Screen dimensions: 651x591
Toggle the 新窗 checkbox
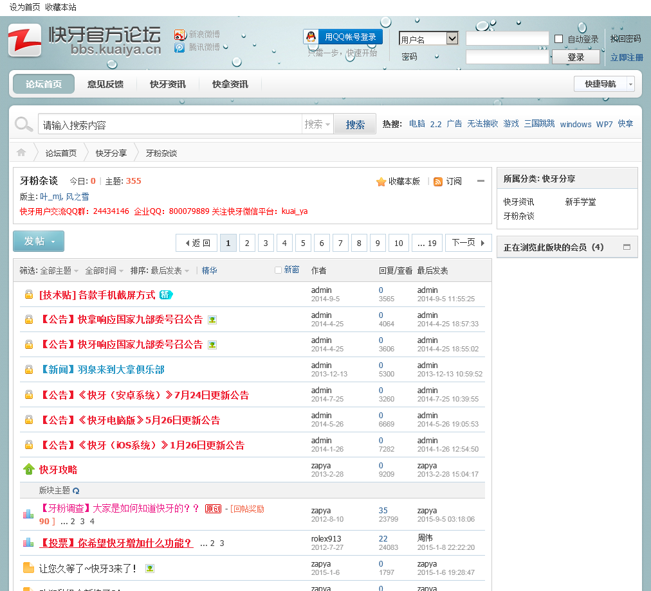tap(279, 270)
